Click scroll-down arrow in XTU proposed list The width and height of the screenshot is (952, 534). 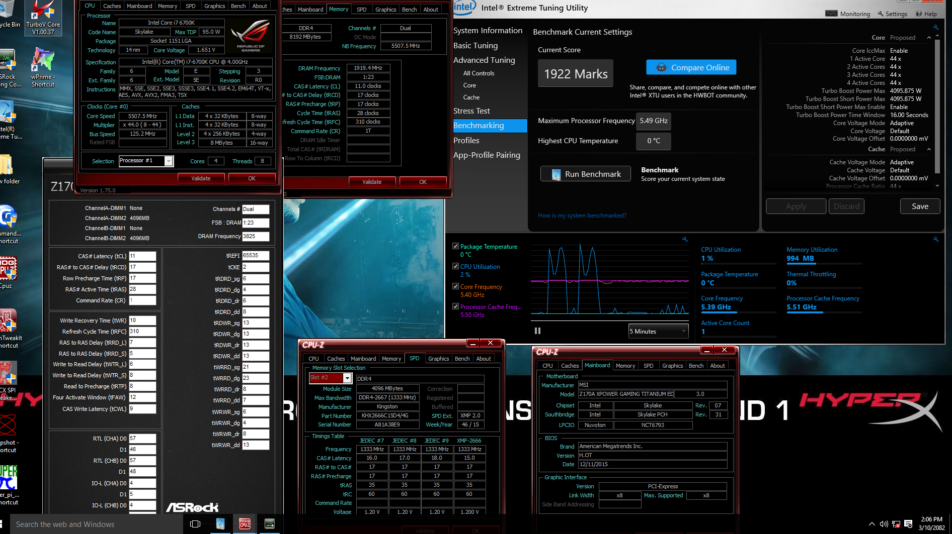click(937, 186)
